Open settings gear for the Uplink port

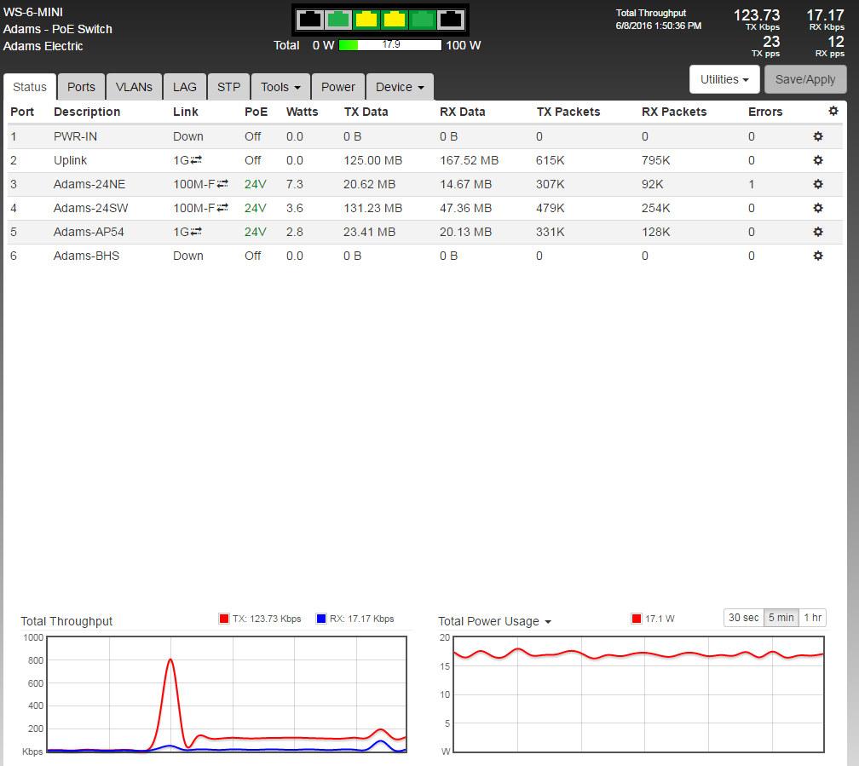[818, 160]
